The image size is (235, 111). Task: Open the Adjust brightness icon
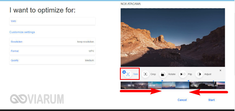point(199,74)
